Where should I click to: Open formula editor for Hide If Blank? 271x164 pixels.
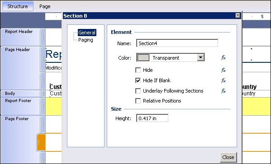(x=223, y=80)
